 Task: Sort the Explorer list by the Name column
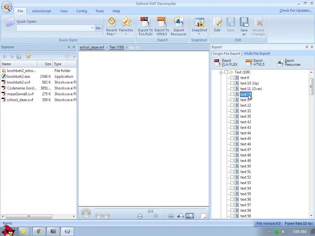(x=19, y=64)
